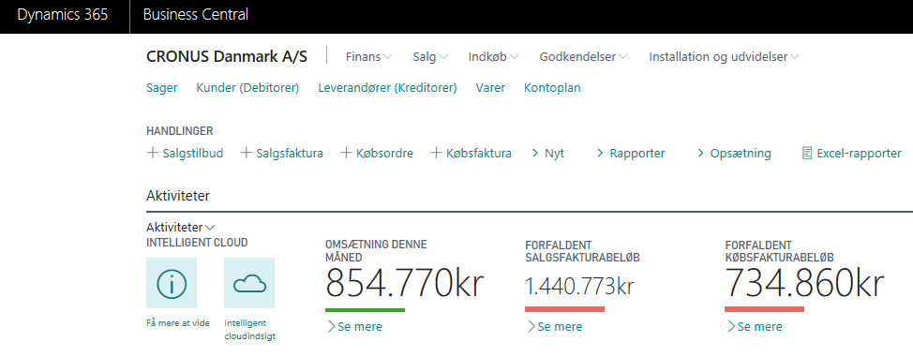Screen dimensions: 913x357
Task: Open the Salg menu
Action: pos(430,56)
